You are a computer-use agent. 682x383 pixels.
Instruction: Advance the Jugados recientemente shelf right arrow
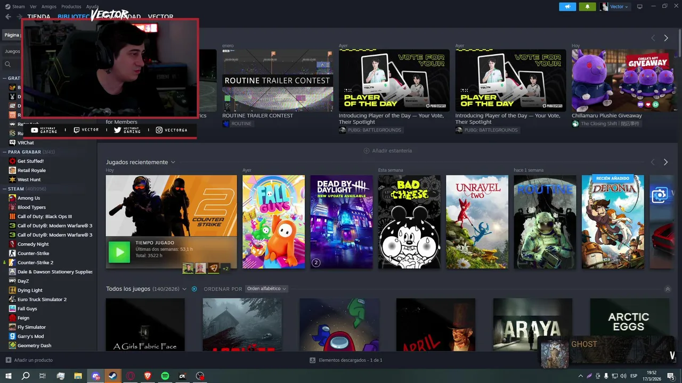coord(665,162)
